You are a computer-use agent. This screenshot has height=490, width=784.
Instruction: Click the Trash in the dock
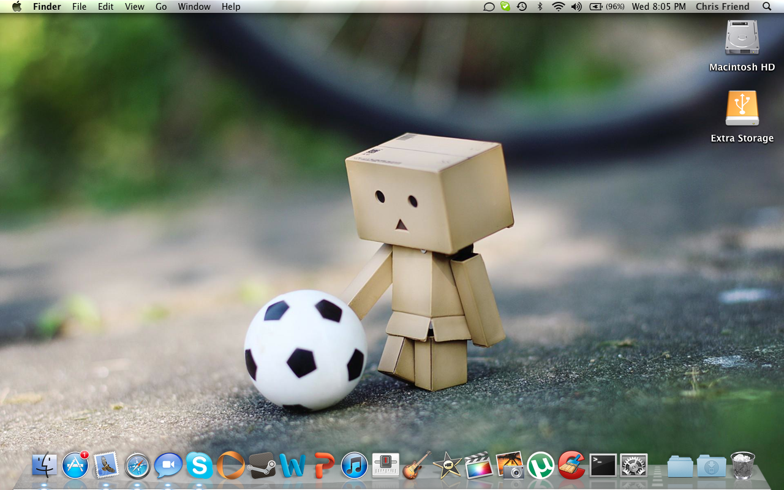tap(743, 466)
